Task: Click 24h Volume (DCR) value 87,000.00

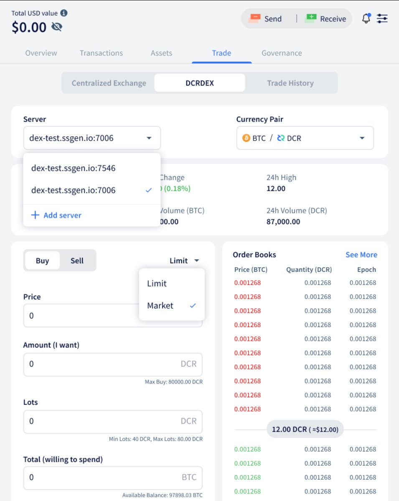Action: [283, 222]
